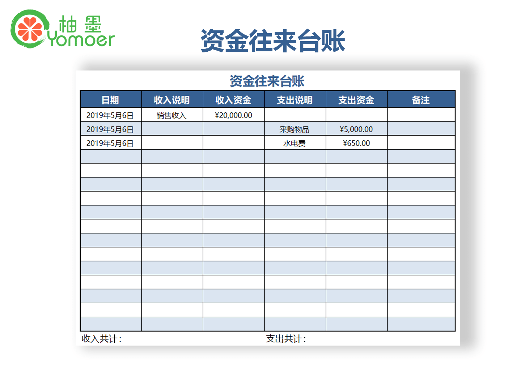This screenshot has height=368, width=521.
Task: Click the date cell in the 采购物品 row
Action: [x=111, y=129]
